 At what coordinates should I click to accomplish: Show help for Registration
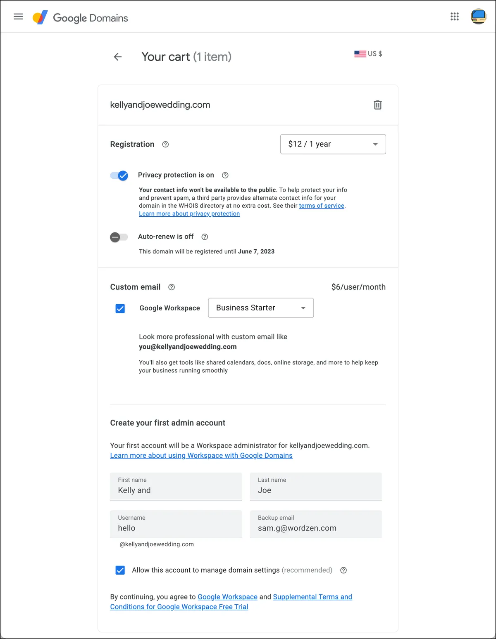coord(165,144)
